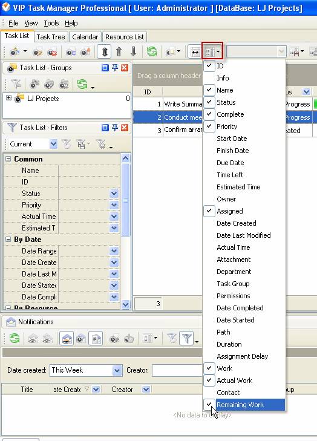Click the column chooser toolbar icon
Screen dimensions: 317x441
(212, 52)
